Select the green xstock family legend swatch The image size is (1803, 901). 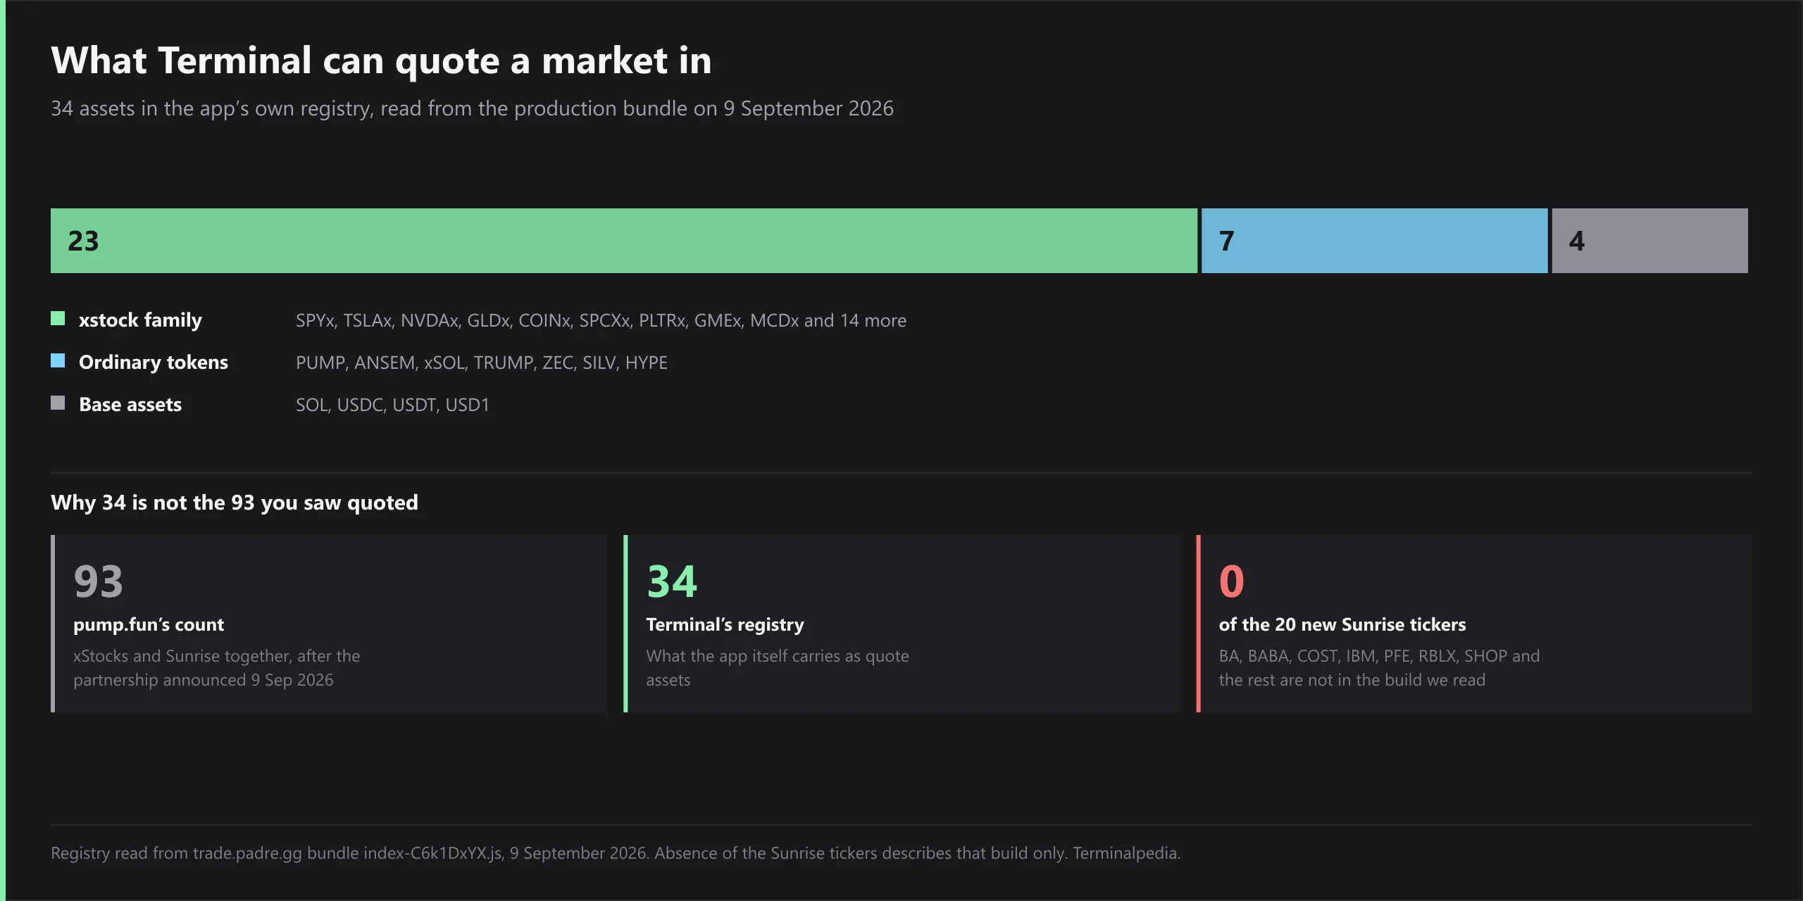coord(58,319)
